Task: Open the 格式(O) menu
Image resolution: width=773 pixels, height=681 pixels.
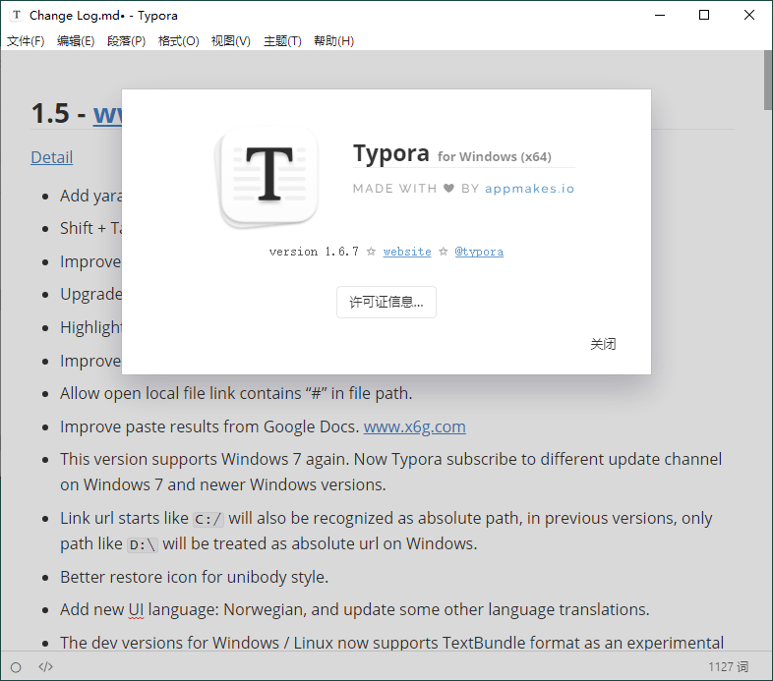Action: pos(178,41)
